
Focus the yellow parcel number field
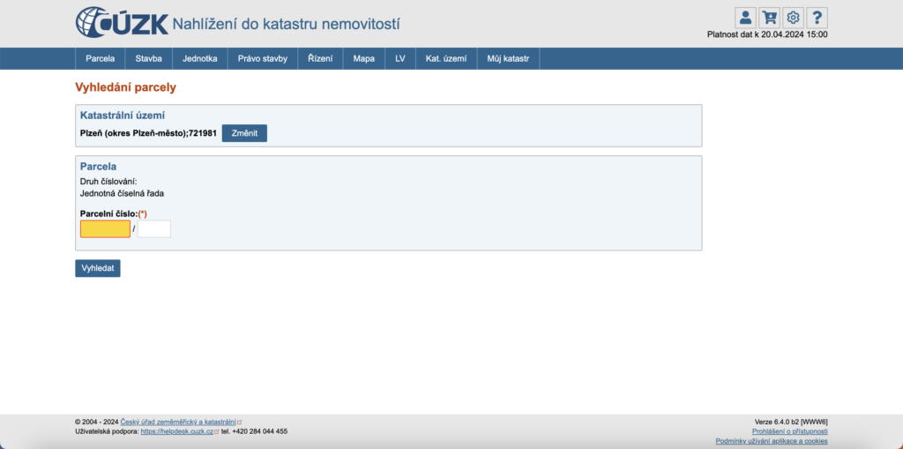(105, 229)
